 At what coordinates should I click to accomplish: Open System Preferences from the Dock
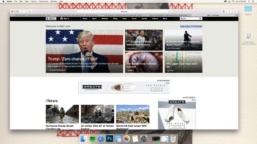click(144, 139)
